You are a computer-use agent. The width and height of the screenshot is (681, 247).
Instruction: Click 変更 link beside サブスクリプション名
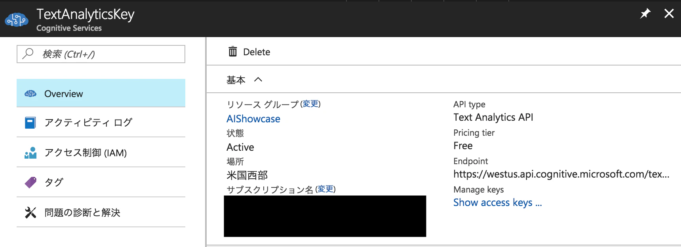tap(325, 189)
